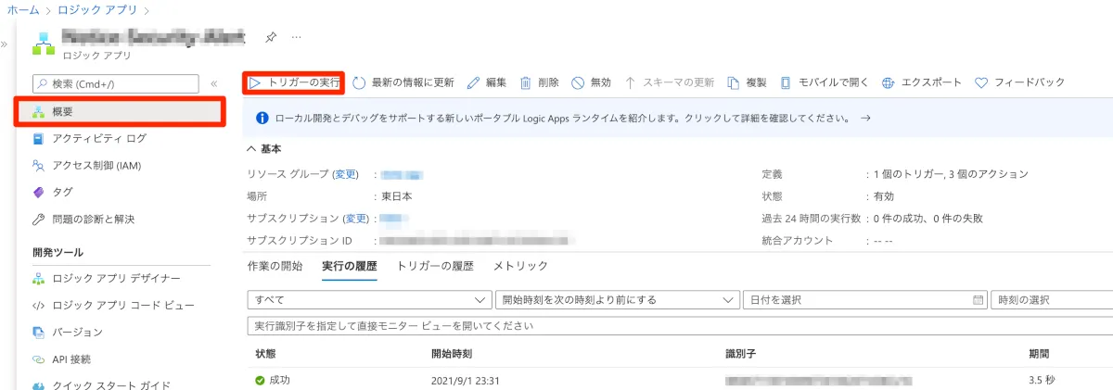Open the more options ellipsis beside title
The image size is (1113, 390).
pos(297,37)
